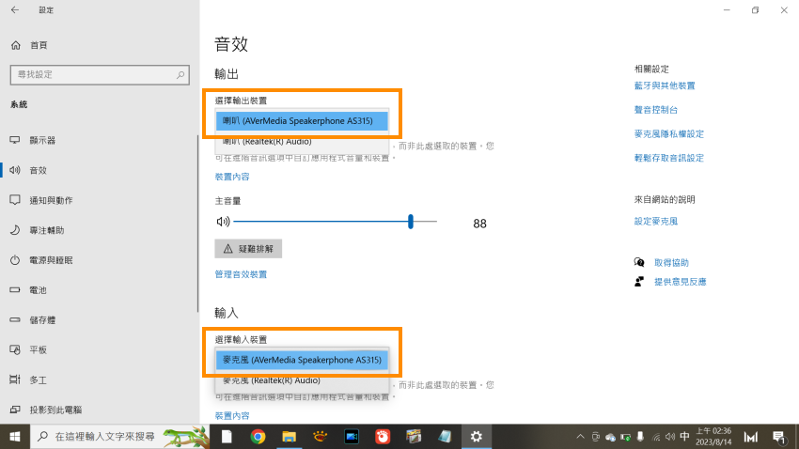Go back with the arrow icon
This screenshot has height=449, width=799.
point(15,9)
